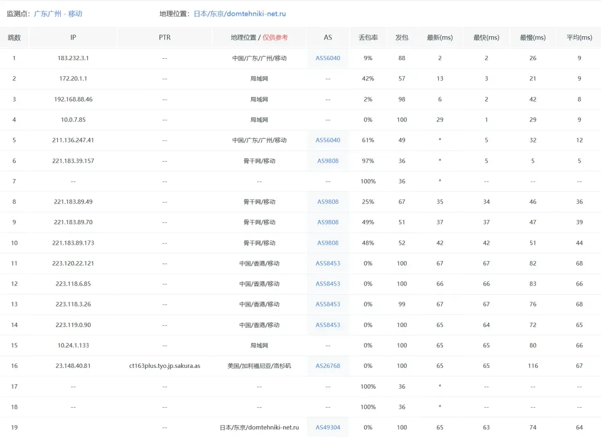Select the IP cell 221.183.39.157
This screenshot has height=437, width=601.
[73, 161]
